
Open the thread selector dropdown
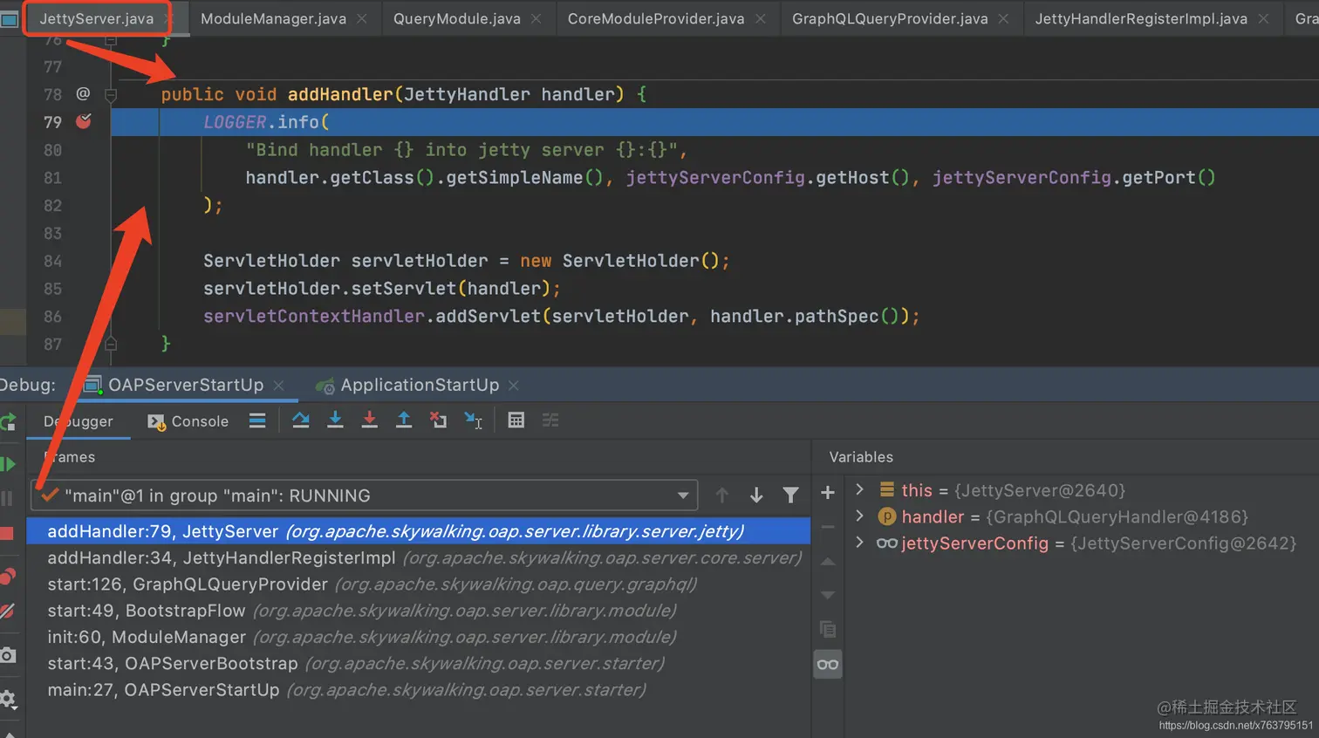tap(683, 495)
